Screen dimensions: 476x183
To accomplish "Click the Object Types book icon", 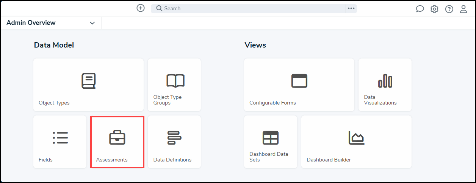I will click(89, 81).
